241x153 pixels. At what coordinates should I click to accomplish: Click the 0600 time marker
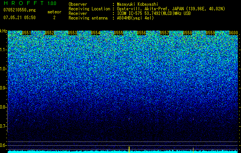click(x=233, y=33)
